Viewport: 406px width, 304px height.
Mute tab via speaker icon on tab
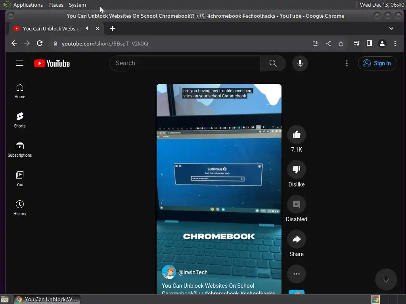click(88, 28)
